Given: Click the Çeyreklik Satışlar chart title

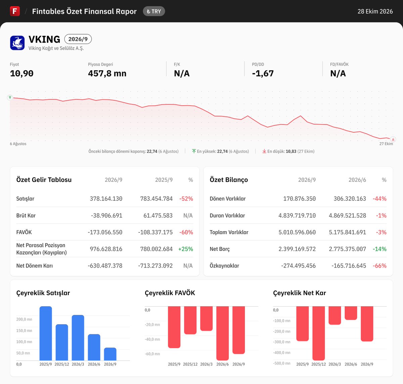Looking at the screenshot, I should click(x=43, y=293).
